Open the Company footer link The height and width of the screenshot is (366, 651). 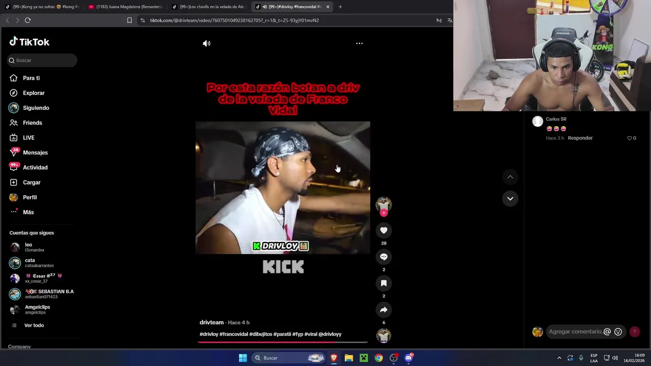(x=19, y=347)
